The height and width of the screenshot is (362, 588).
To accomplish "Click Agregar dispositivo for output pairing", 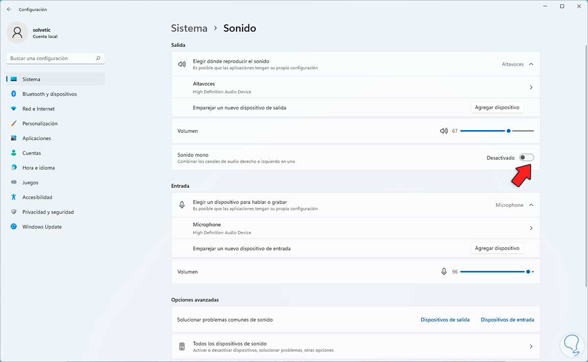I will point(497,108).
